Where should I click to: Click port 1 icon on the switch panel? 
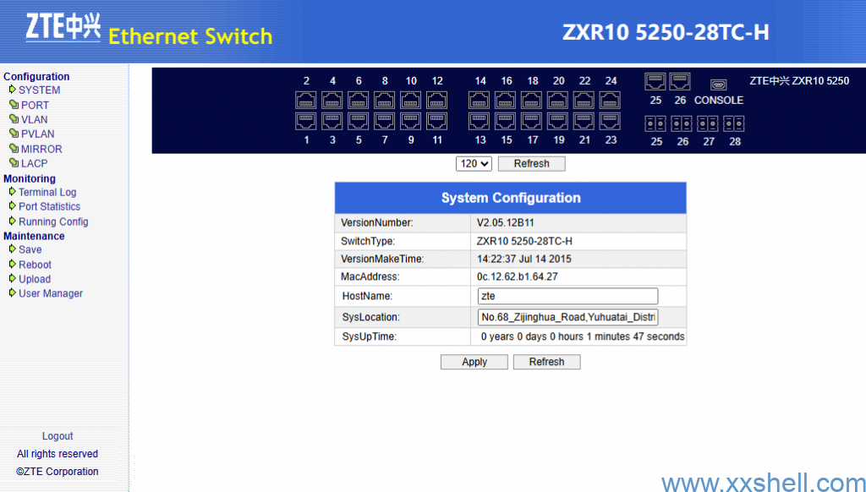[306, 121]
